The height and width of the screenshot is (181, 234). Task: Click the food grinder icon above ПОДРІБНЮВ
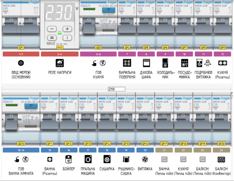click(x=199, y=63)
